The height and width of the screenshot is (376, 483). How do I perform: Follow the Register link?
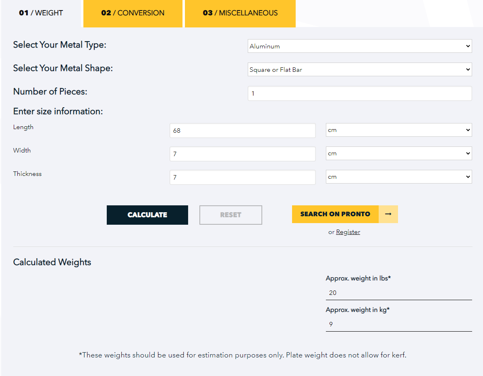[348, 232]
